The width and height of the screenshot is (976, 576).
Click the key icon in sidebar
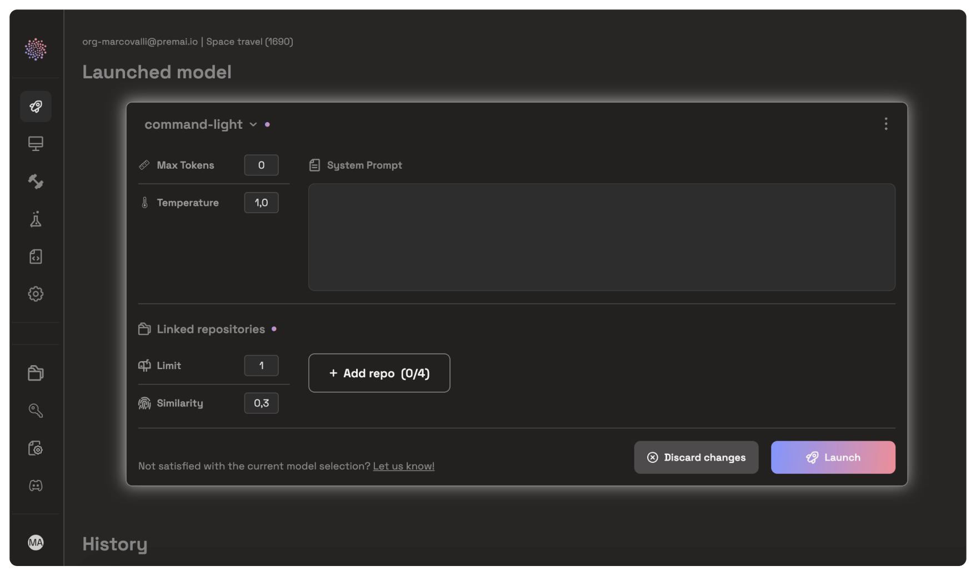[x=36, y=411]
